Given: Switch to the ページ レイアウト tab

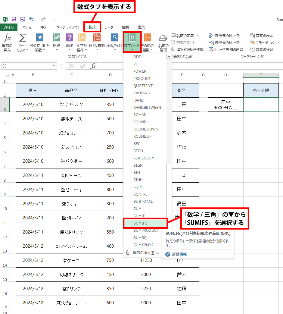Looking at the screenshot, I should point(68,27).
